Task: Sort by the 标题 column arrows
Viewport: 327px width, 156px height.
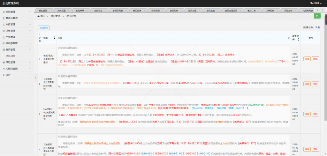Action: click(55, 37)
